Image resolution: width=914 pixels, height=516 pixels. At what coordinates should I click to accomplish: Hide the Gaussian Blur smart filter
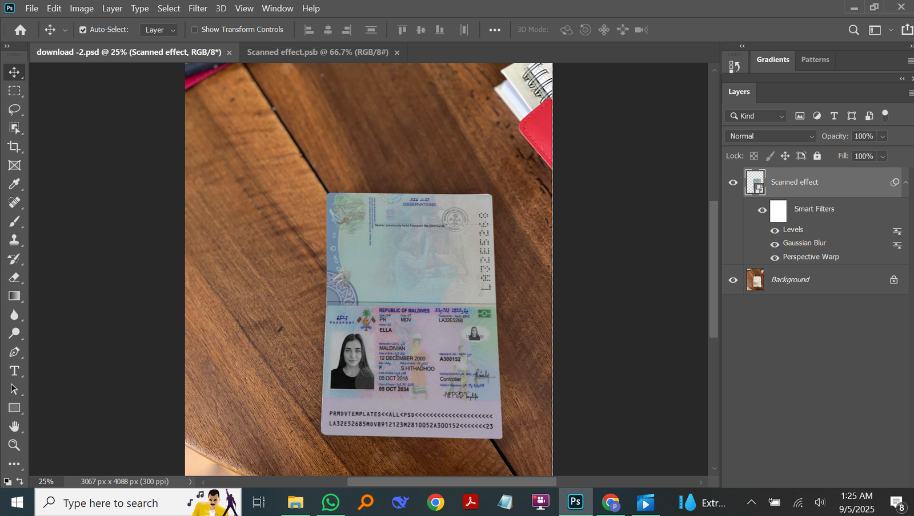pyautogui.click(x=775, y=244)
